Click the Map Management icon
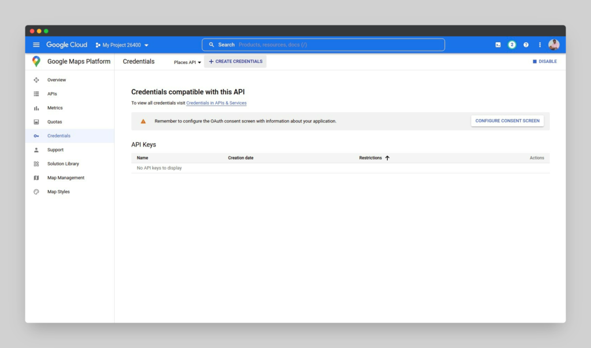 [36, 178]
